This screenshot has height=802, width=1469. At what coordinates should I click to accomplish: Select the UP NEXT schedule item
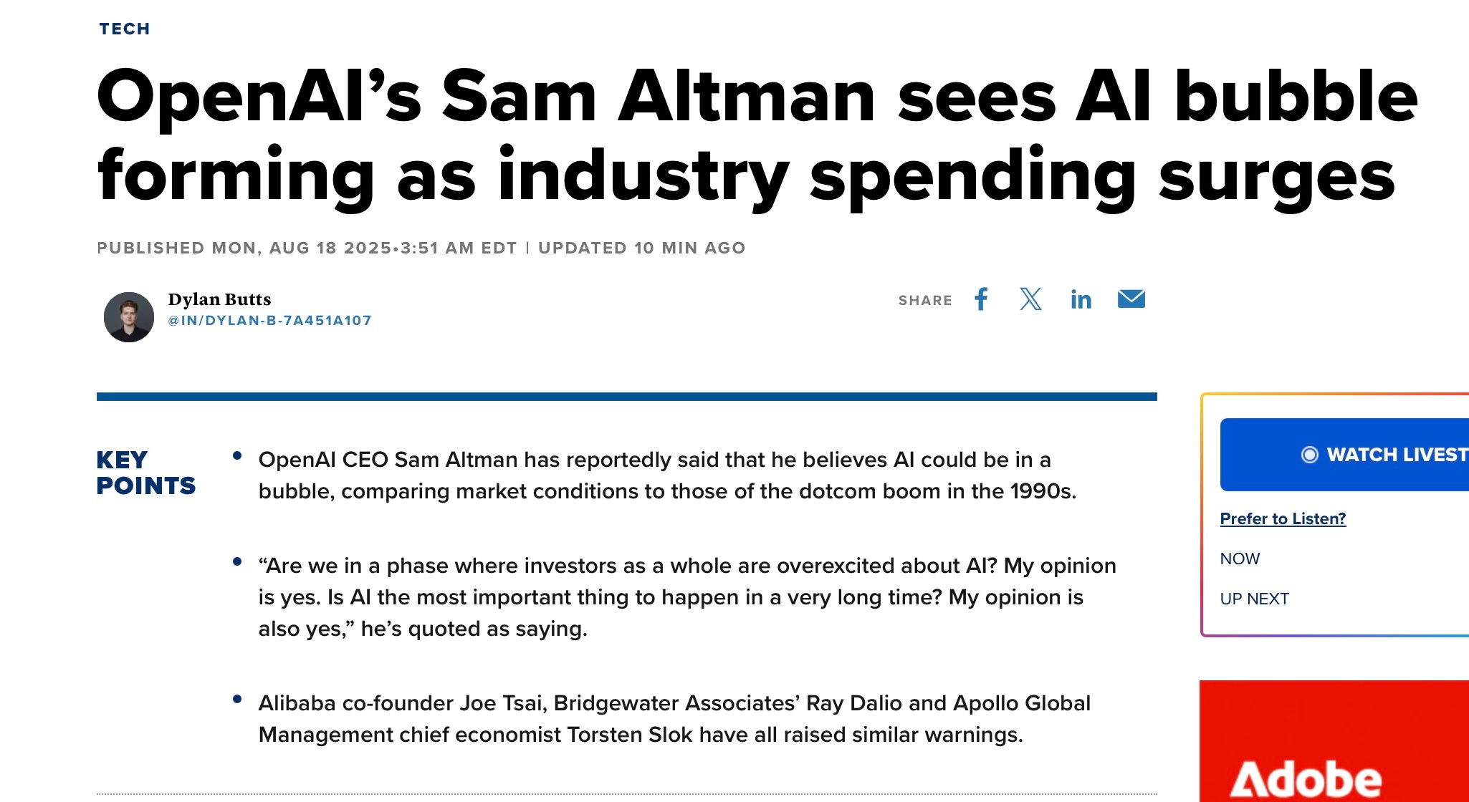tap(1254, 599)
